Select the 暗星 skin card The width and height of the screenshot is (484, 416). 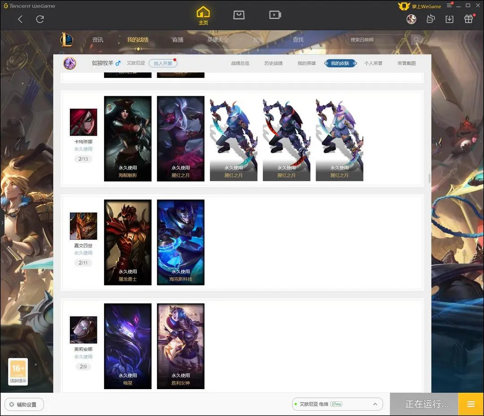(x=128, y=346)
